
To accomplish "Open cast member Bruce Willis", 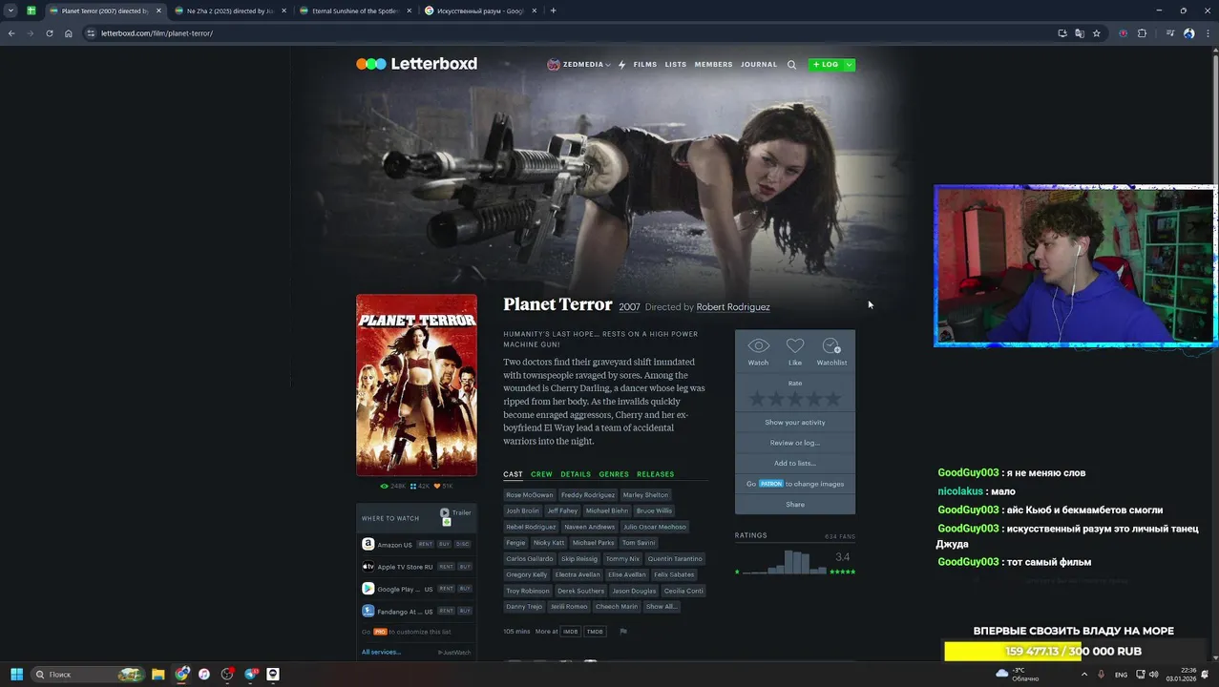I will pyautogui.click(x=654, y=510).
